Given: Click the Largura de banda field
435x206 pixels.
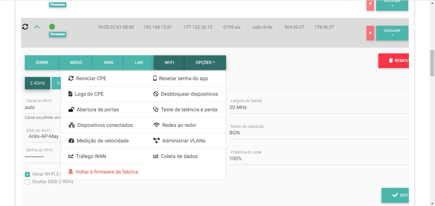Looking at the screenshot, I should [x=318, y=107].
